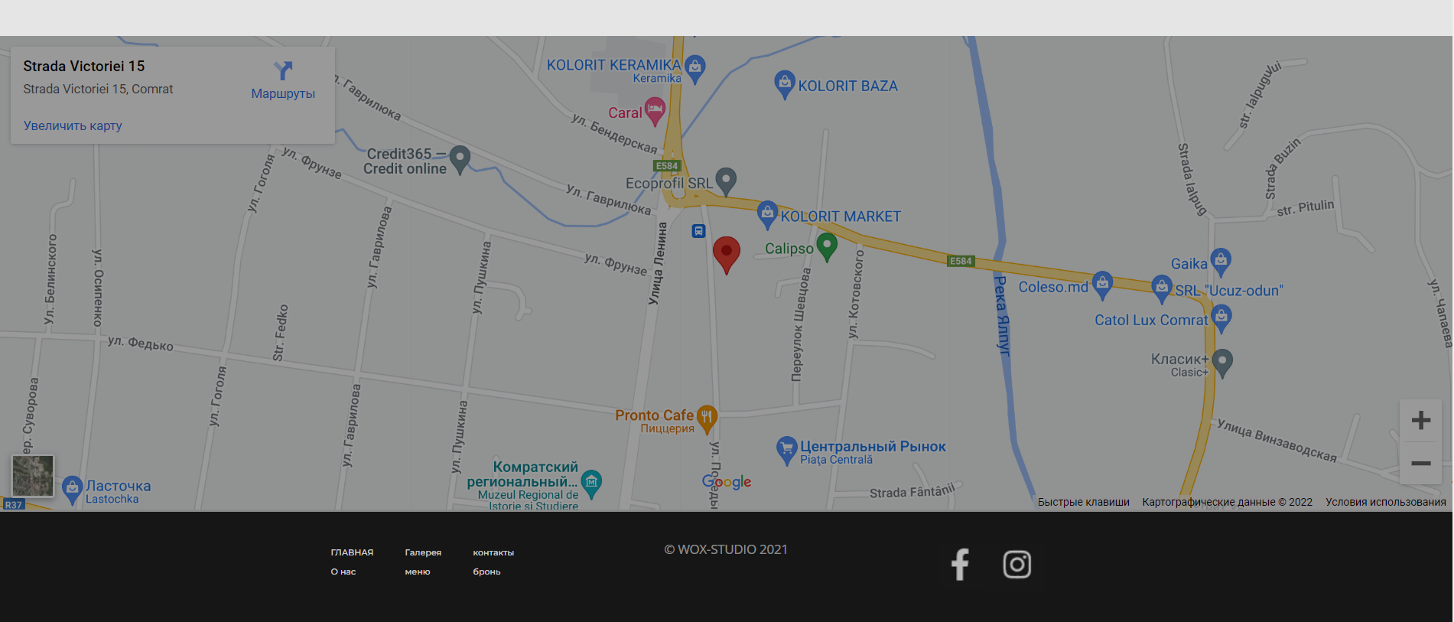
Task: Select the SRL Ucuz-odun pin
Action: click(x=1161, y=289)
